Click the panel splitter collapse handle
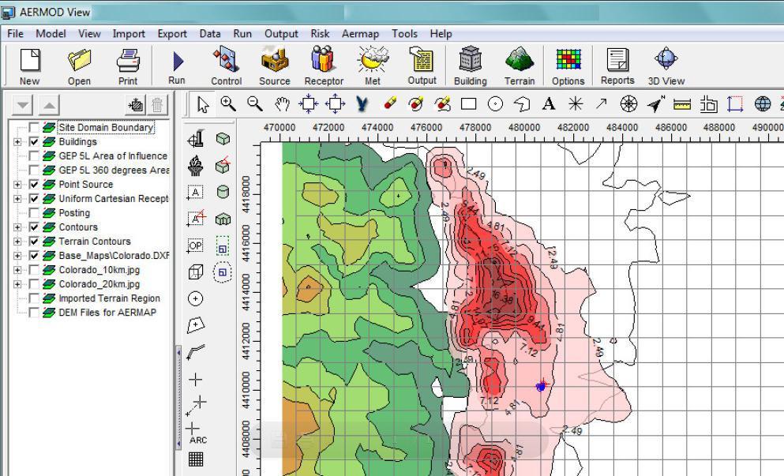 178,398
